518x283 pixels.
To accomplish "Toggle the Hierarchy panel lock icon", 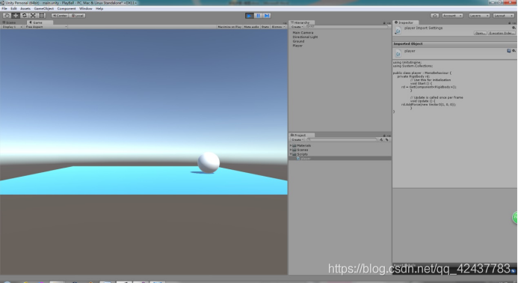I will pyautogui.click(x=384, y=23).
